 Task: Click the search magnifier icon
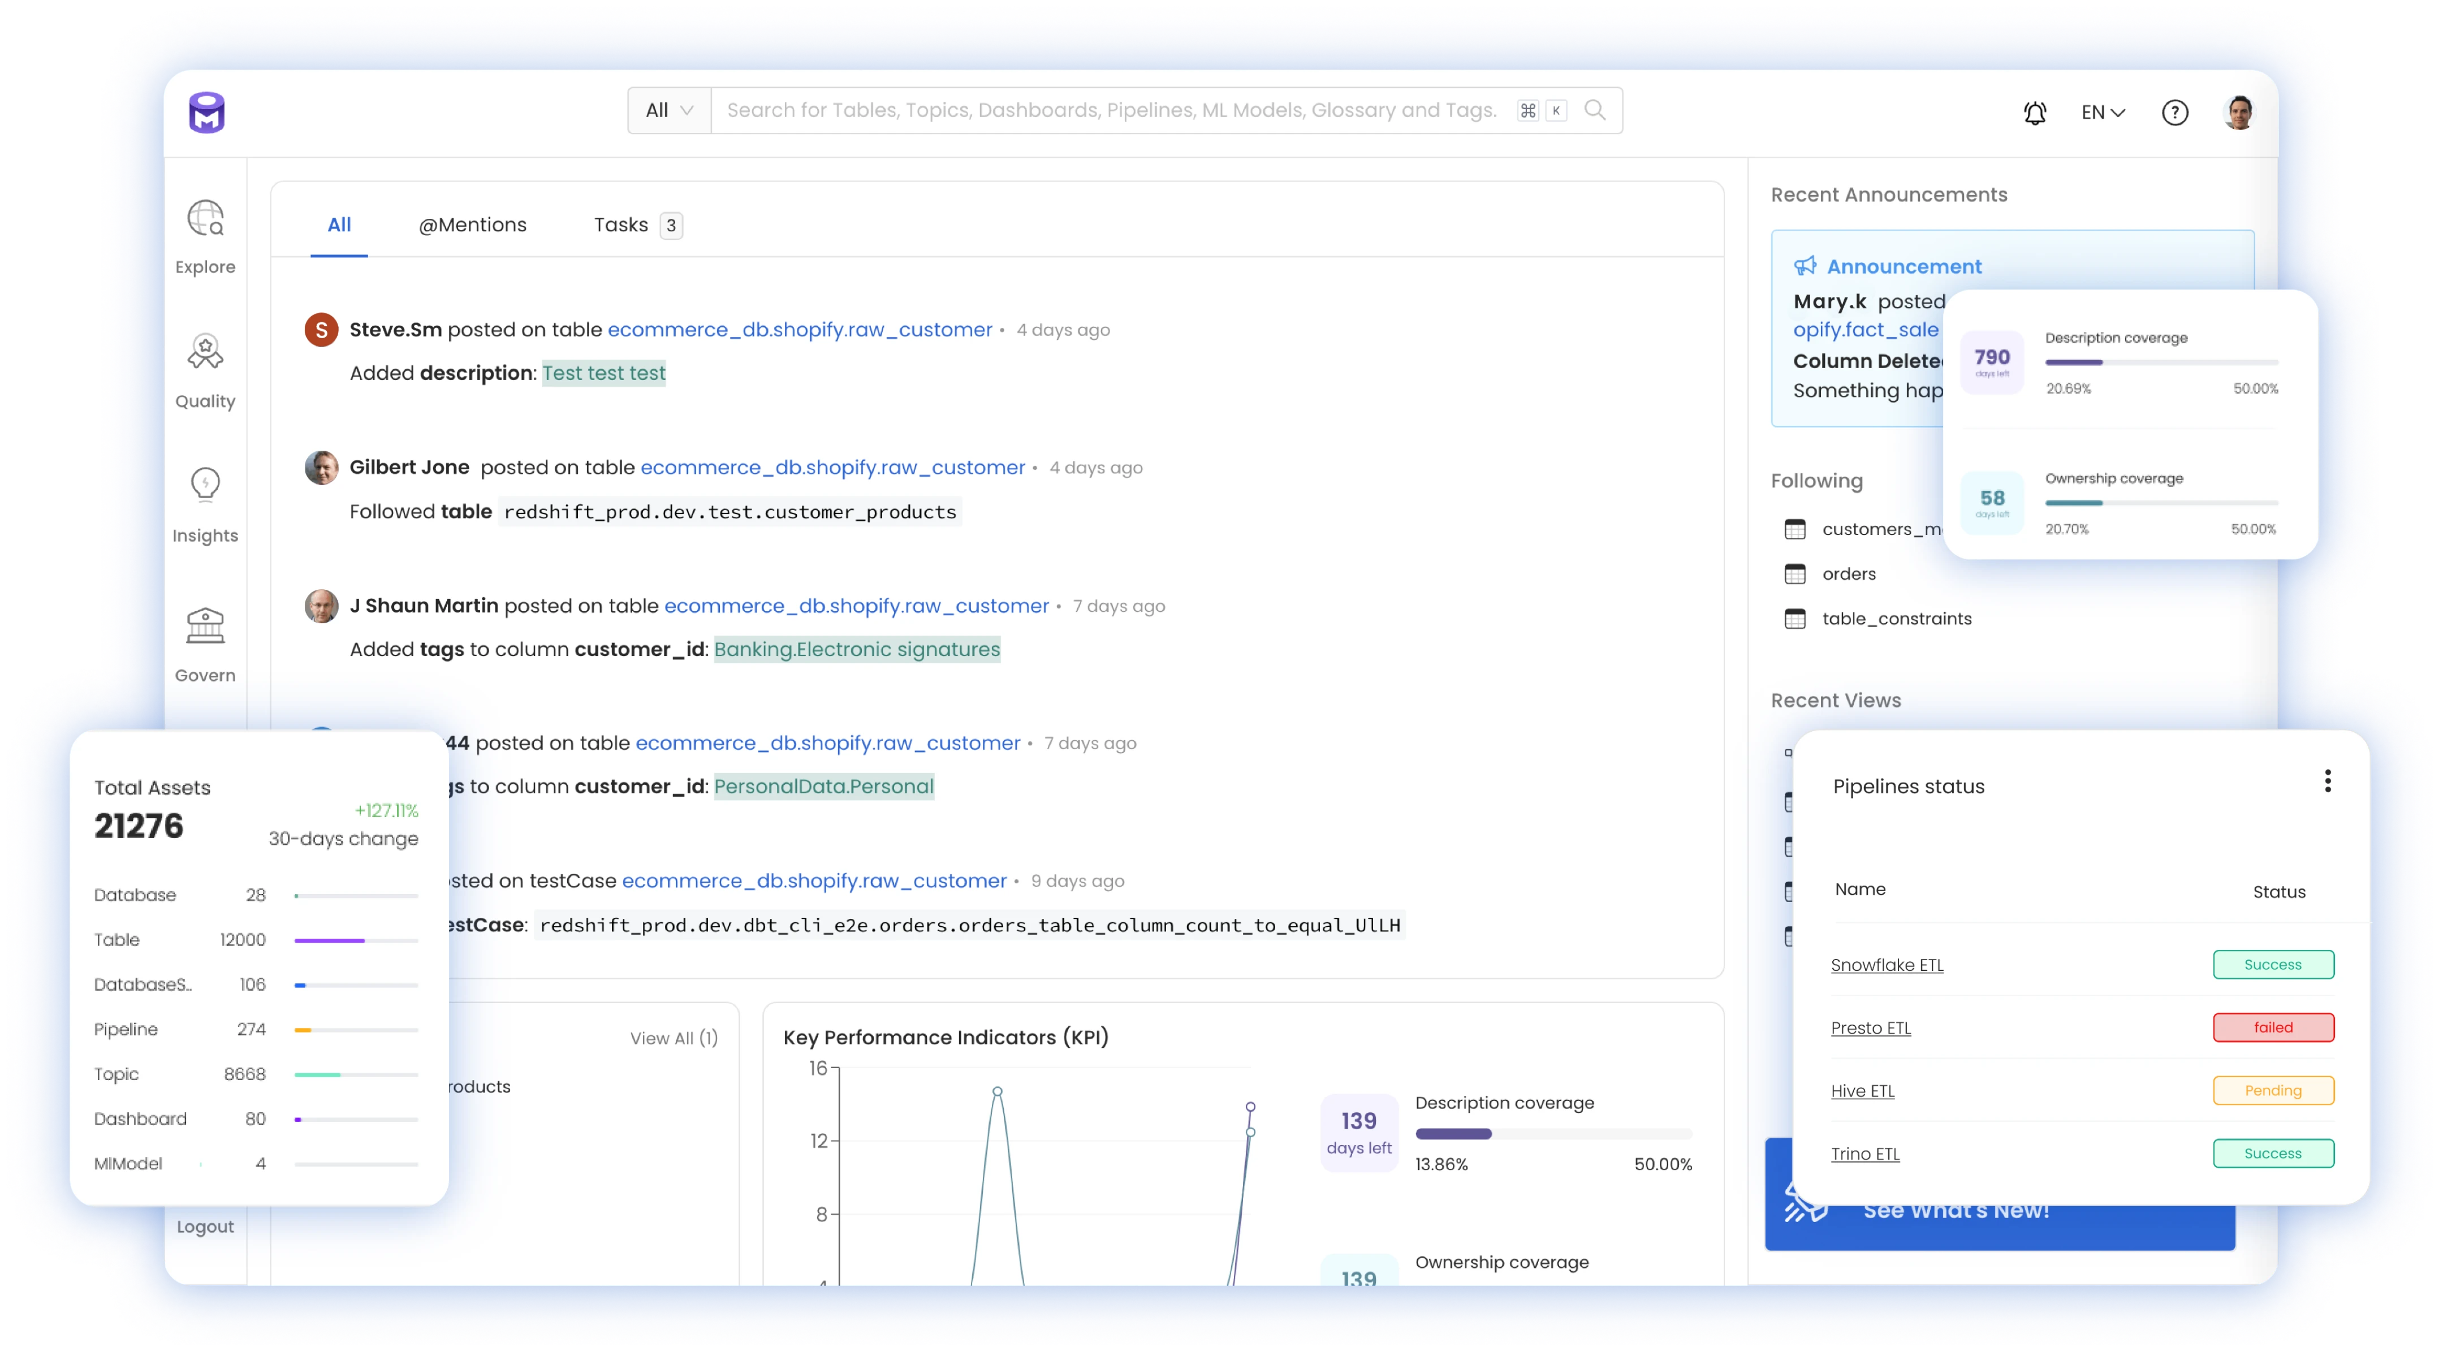pos(1595,110)
